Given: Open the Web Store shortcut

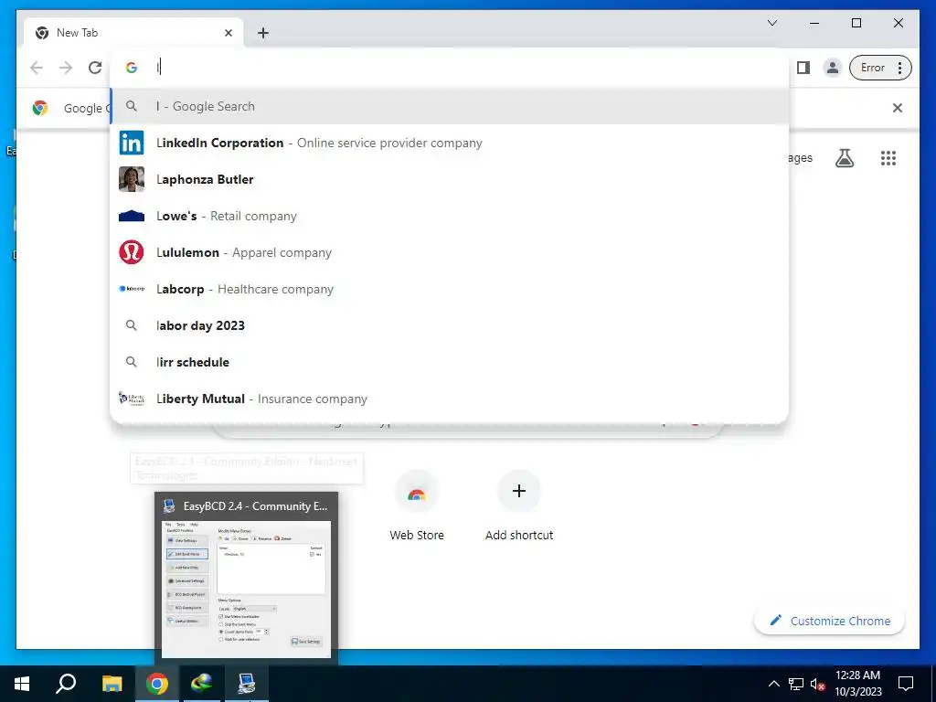Looking at the screenshot, I should point(417,506).
